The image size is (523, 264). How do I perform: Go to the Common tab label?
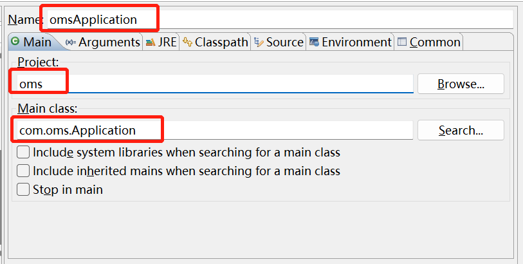[435, 42]
